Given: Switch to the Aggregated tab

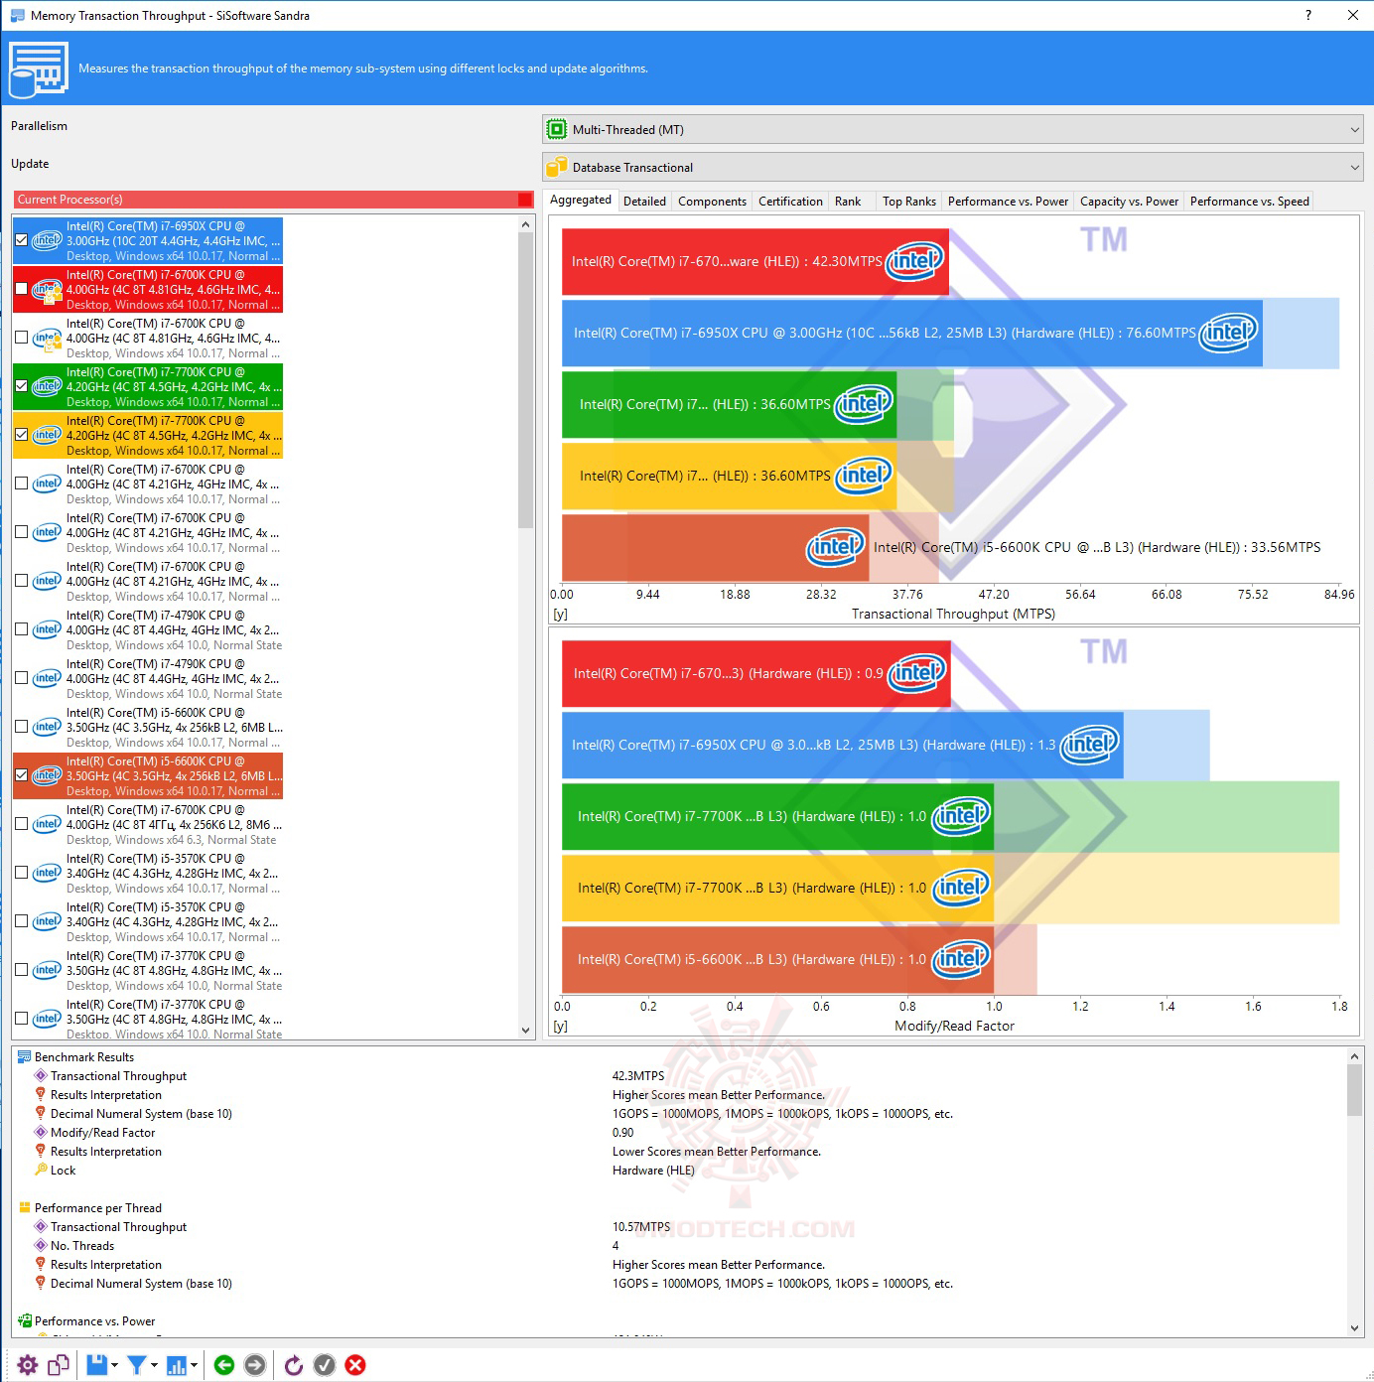Looking at the screenshot, I should coord(581,200).
